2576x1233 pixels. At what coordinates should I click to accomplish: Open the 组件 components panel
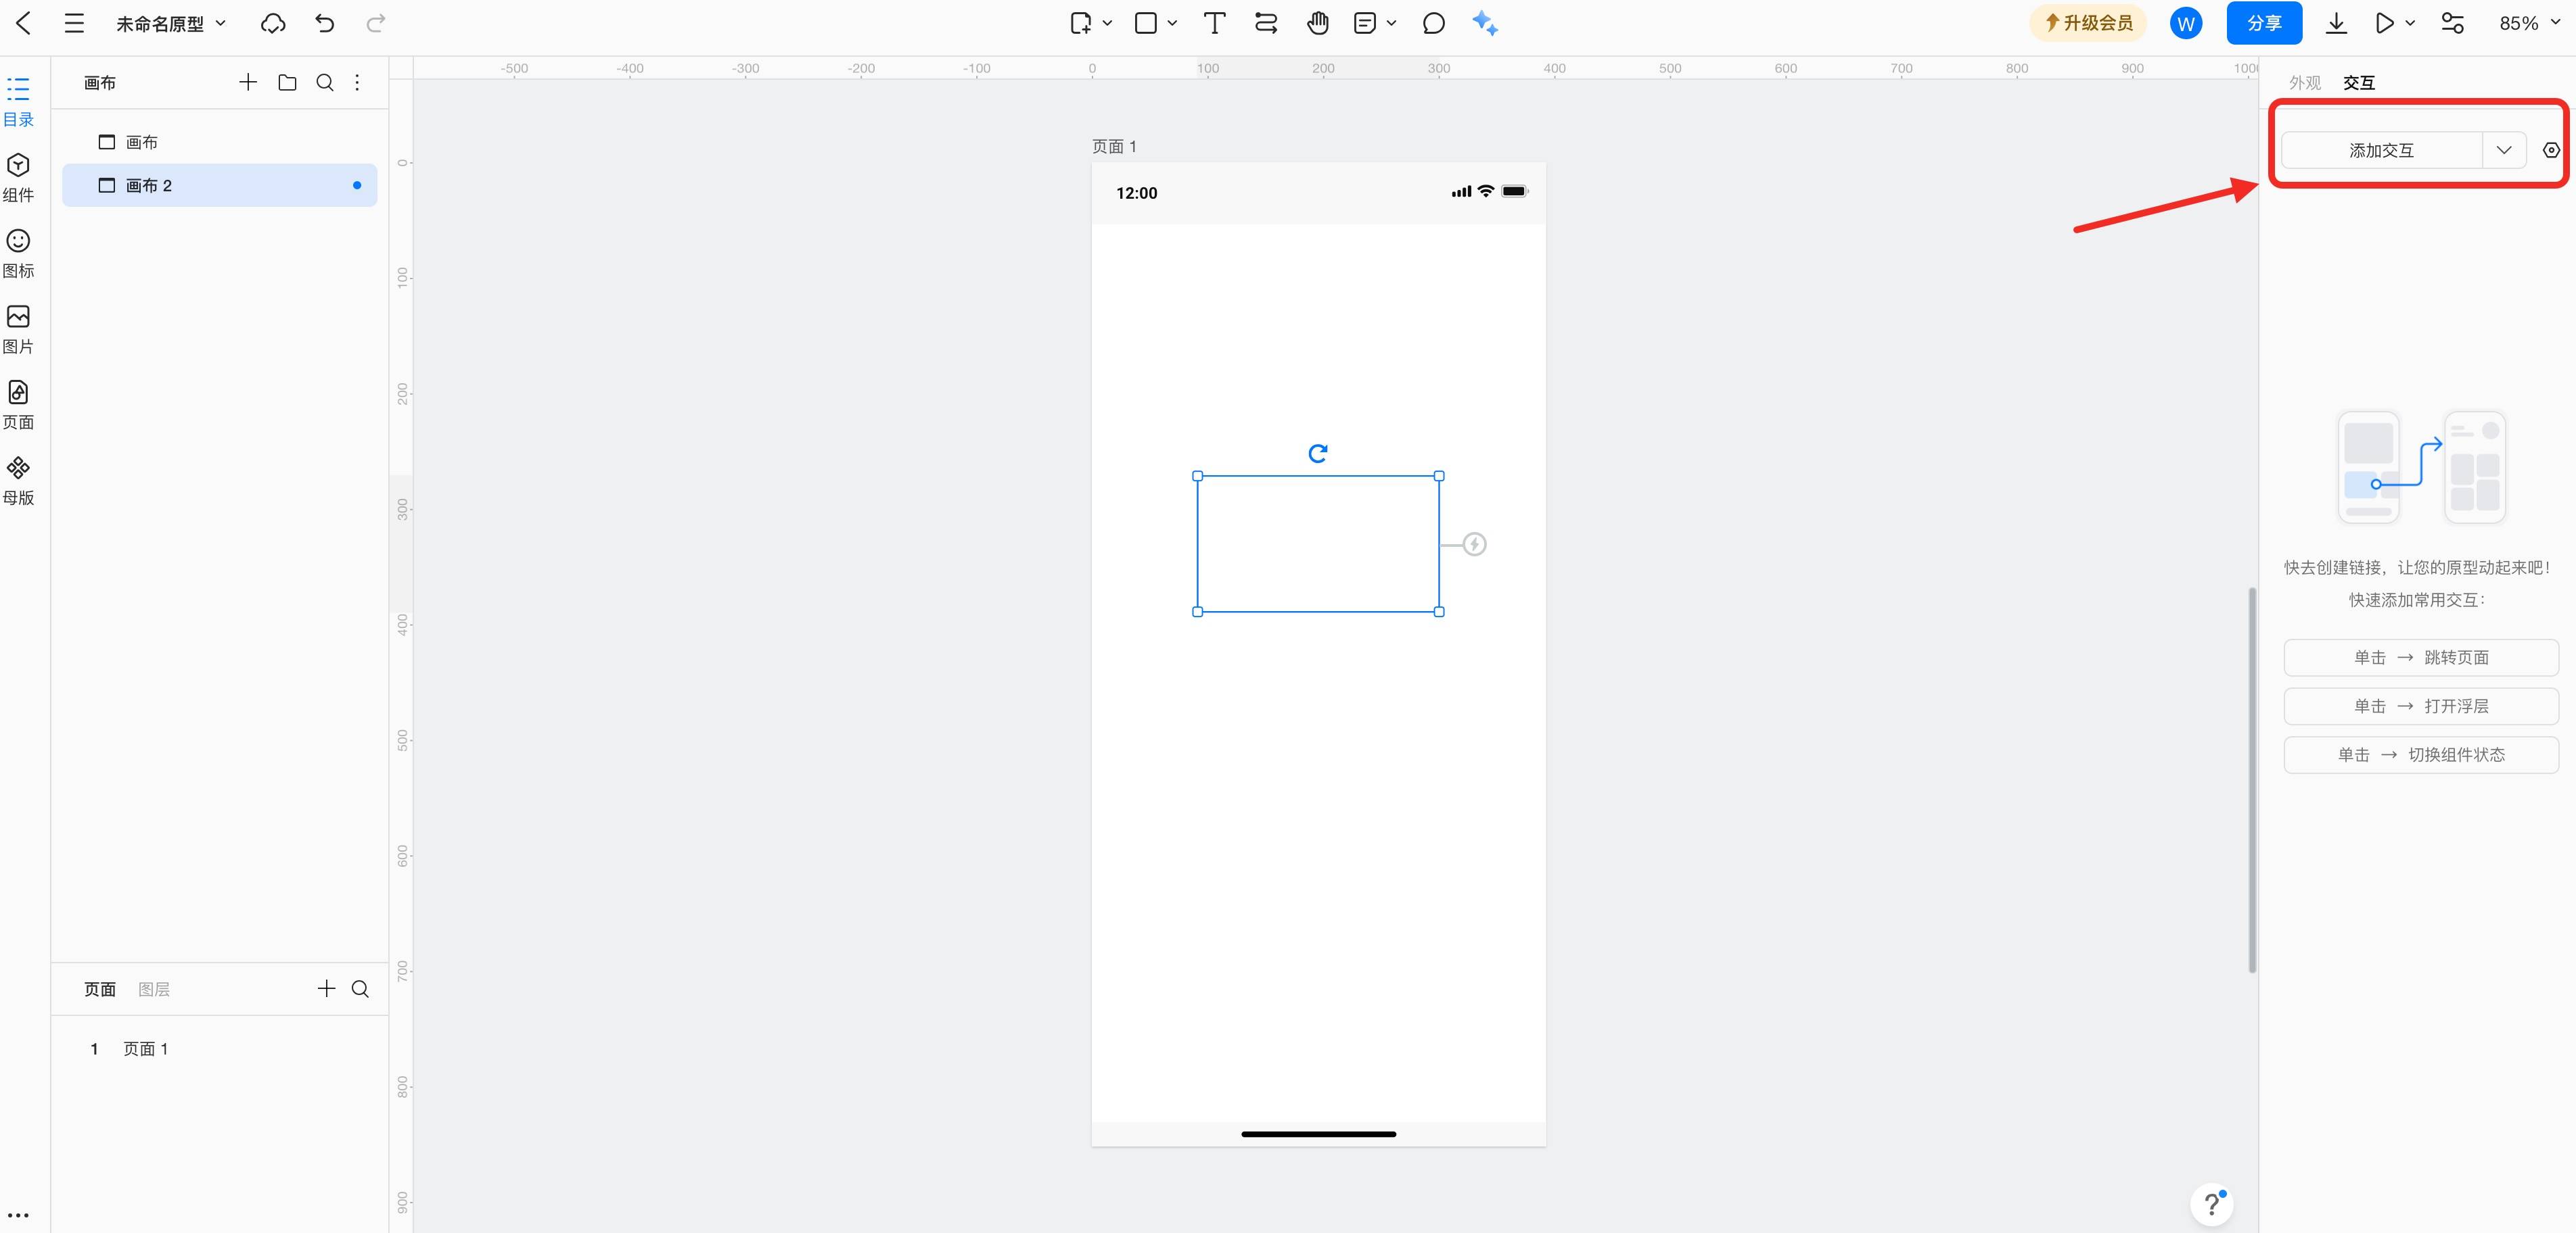click(x=18, y=176)
